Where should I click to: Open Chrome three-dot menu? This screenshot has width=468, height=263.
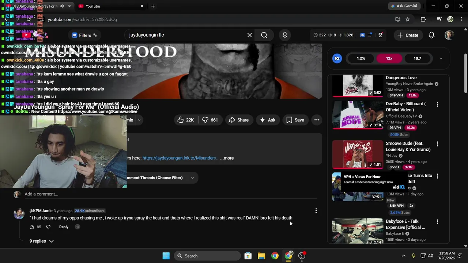pos(461,19)
